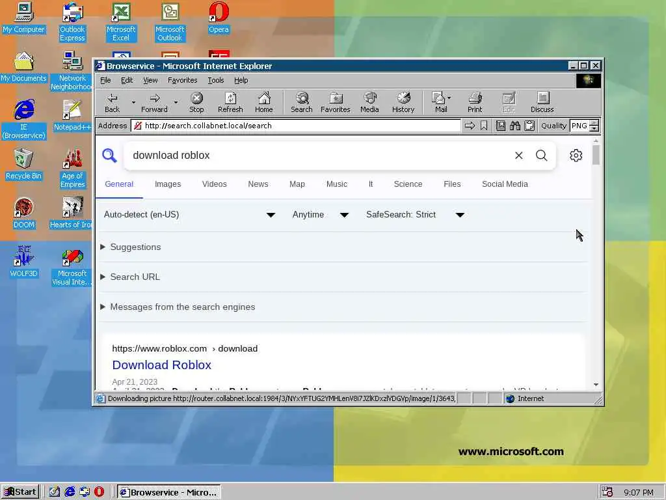Submit search with magnifier button

[x=542, y=156]
